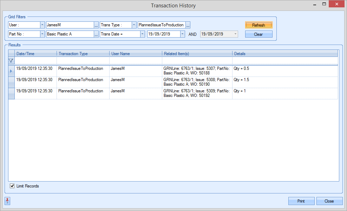
Task: Open the Trans Date operator dropdown
Action: tap(142, 34)
